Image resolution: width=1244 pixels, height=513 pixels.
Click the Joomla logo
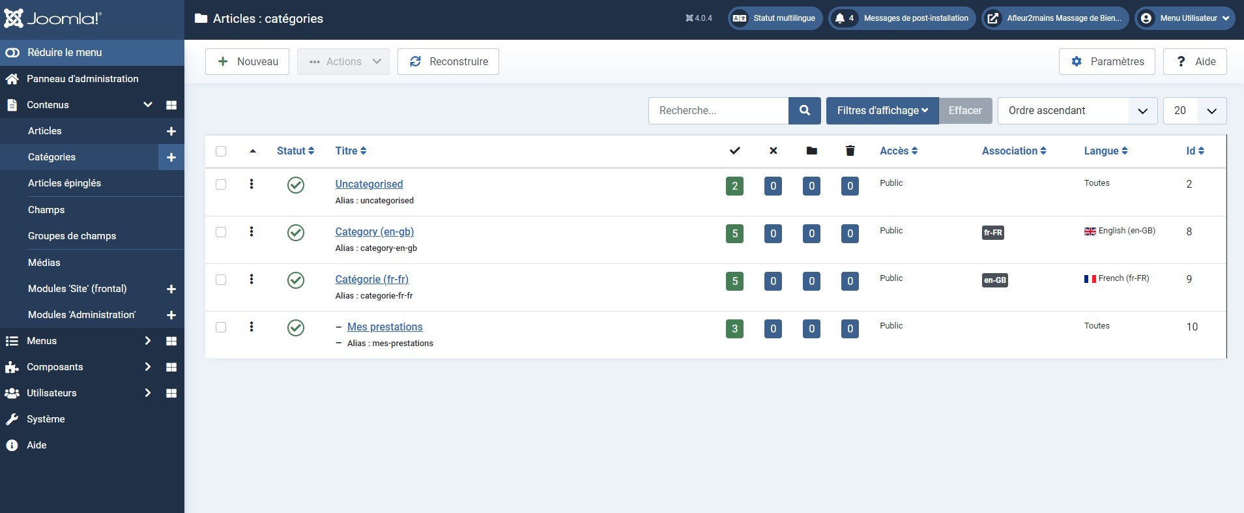click(53, 18)
